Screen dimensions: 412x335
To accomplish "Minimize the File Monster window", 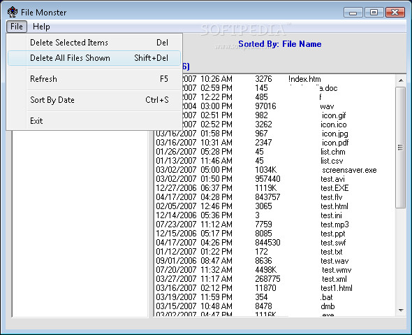I will pyautogui.click(x=353, y=13).
